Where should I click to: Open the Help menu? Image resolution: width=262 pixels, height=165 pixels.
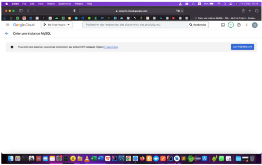coord(89,4)
